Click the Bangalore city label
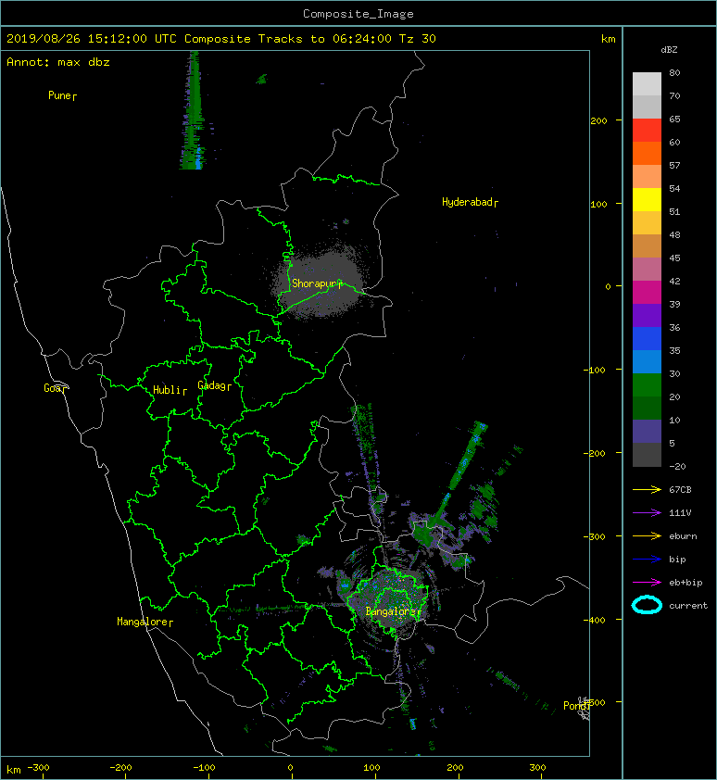717x780 pixels. pos(393,611)
